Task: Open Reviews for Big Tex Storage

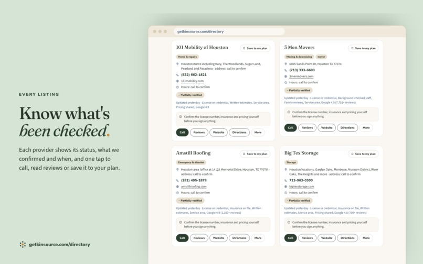Action: click(x=307, y=238)
